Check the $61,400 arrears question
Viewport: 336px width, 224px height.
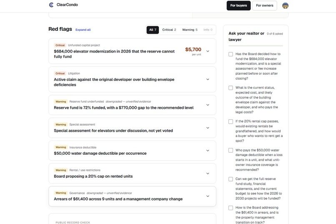231,208
